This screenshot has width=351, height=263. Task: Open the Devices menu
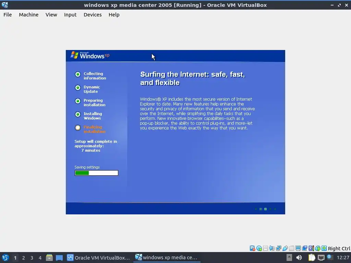tap(93, 15)
